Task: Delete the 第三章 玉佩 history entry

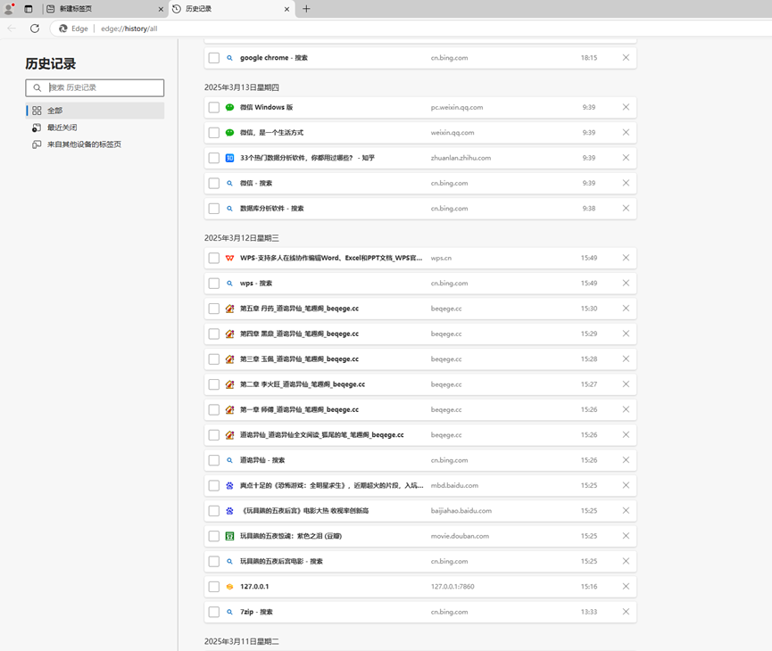Action: pyautogui.click(x=626, y=358)
